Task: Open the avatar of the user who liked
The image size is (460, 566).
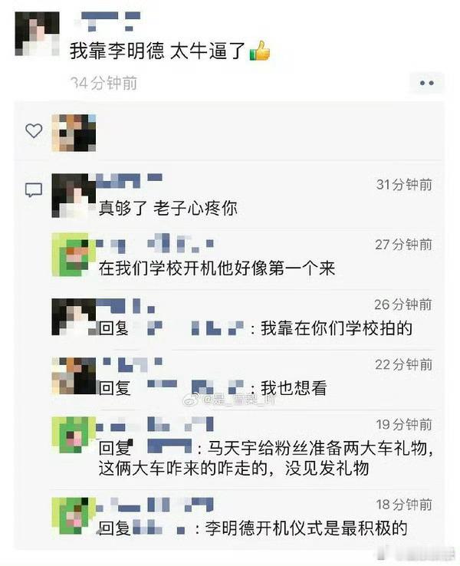Action: 74,133
